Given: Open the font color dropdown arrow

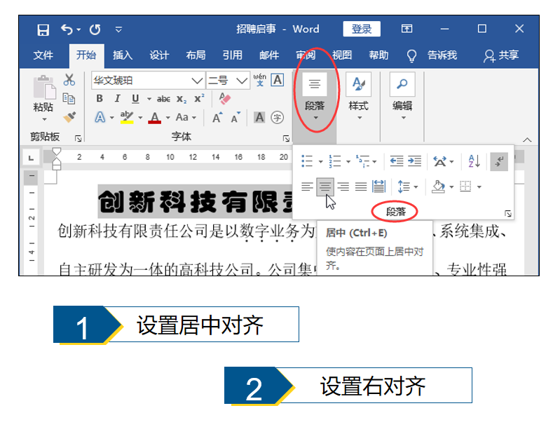Looking at the screenshot, I should [168, 118].
